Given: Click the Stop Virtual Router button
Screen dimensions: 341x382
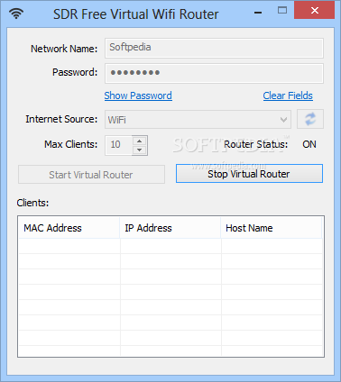Looking at the screenshot, I should [249, 174].
